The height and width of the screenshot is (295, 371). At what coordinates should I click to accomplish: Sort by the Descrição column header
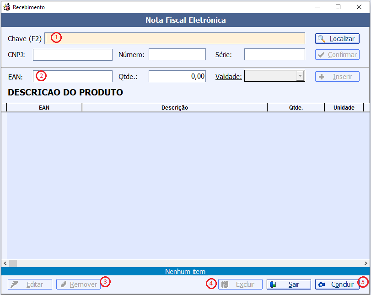click(174, 108)
